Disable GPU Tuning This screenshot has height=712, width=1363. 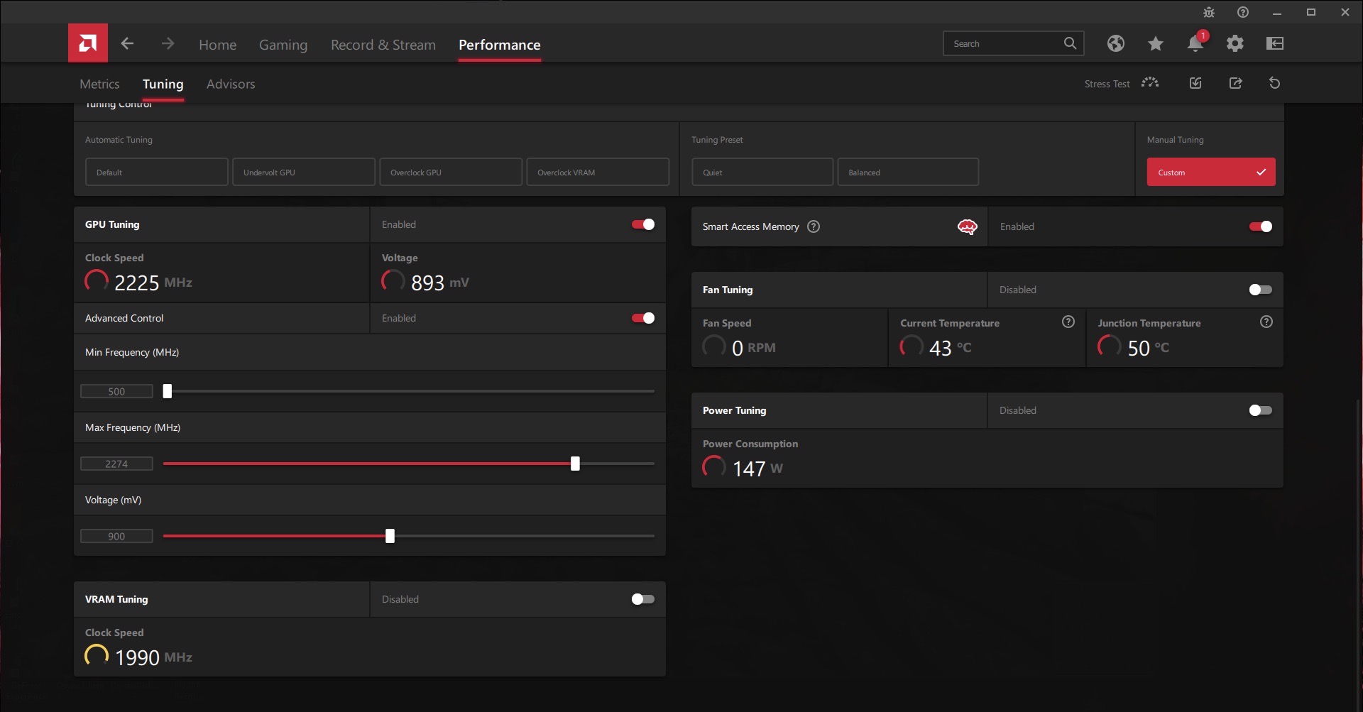(642, 224)
